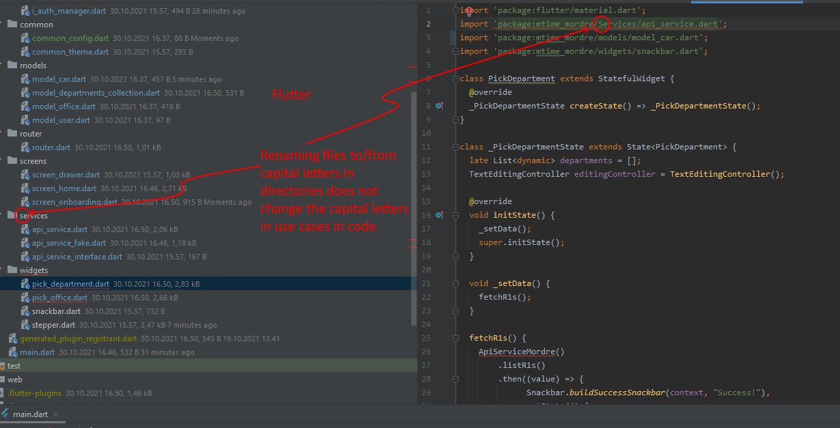840x428 pixels.
Task: Click the error indicator on the first import line
Action: tap(468, 10)
